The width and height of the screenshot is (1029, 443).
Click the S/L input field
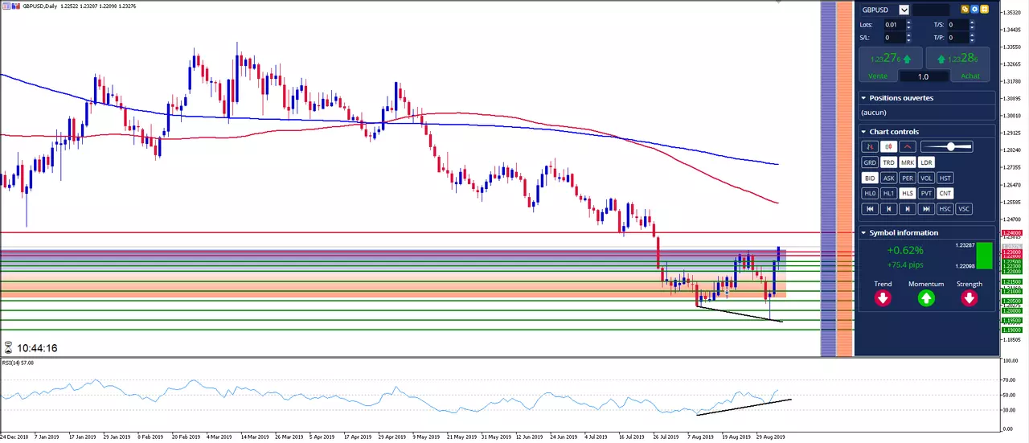[896, 38]
